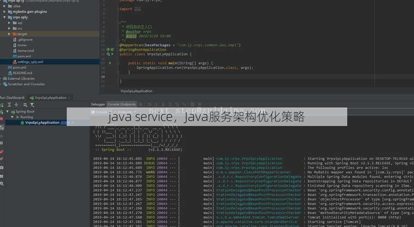This screenshot has width=414, height=227.
Task: Click the Spring Boot leaf icon in dashboard tree
Action: [x=13, y=112]
